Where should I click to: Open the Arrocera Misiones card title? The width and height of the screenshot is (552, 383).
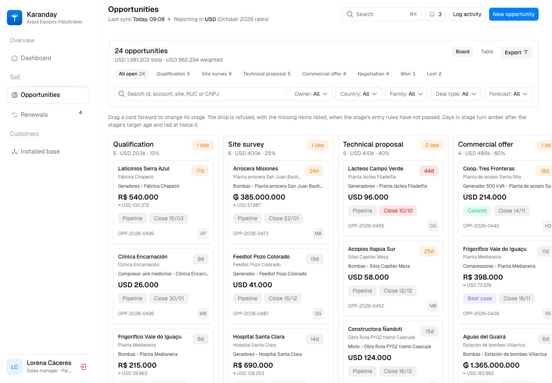click(x=255, y=169)
